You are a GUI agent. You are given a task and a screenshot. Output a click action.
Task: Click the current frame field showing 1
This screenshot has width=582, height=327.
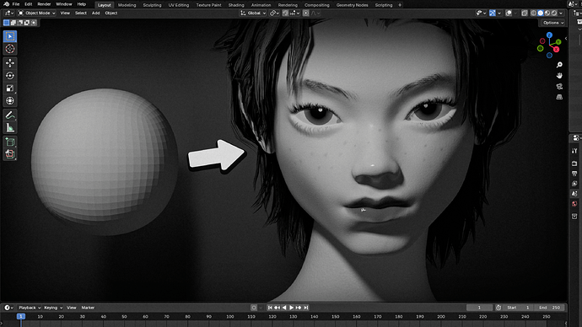point(479,308)
